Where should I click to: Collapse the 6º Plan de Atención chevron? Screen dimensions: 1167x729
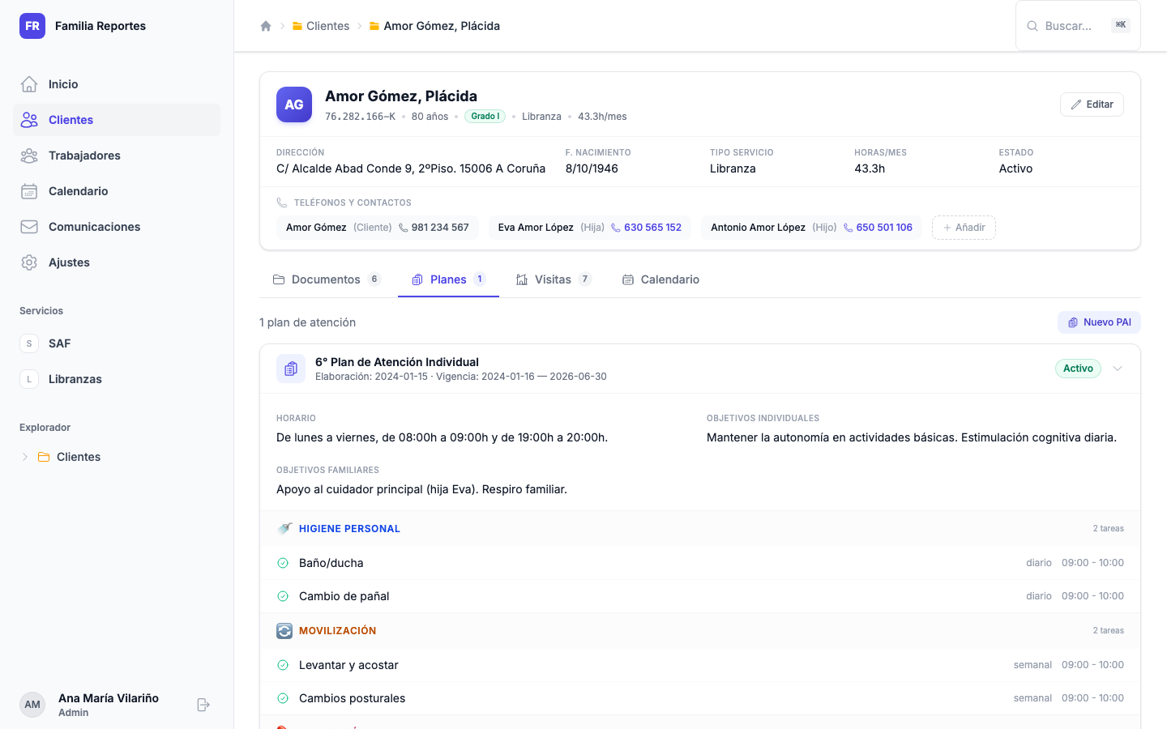click(x=1118, y=369)
